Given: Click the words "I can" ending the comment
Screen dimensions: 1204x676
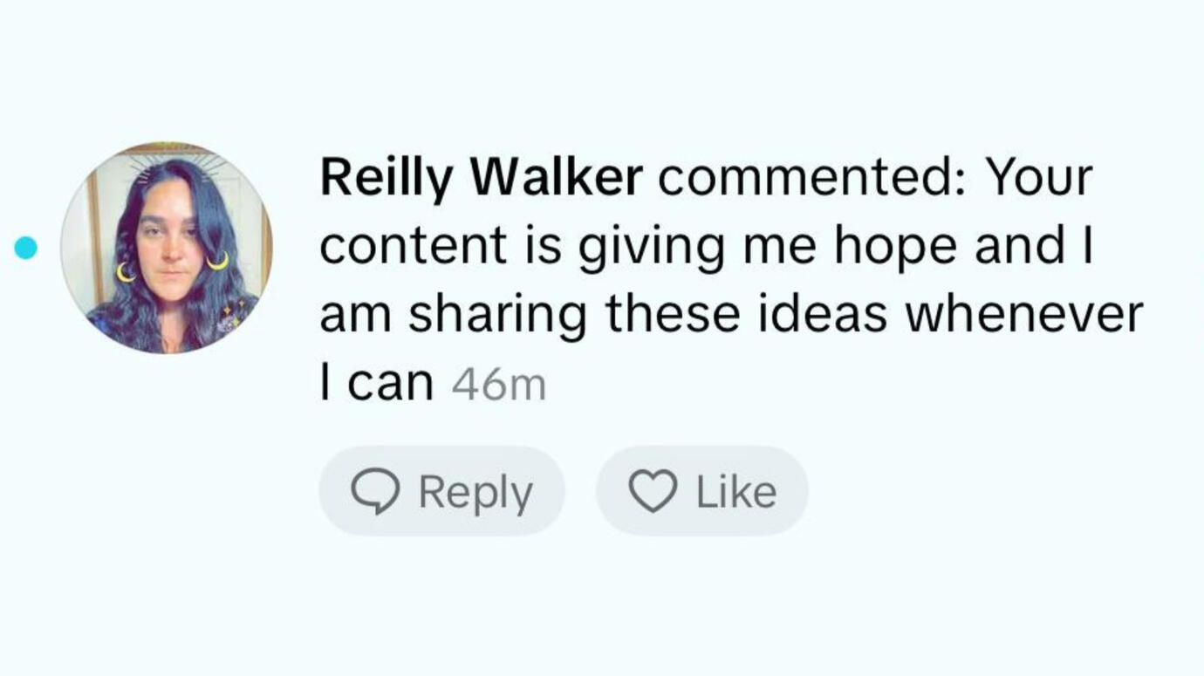Looking at the screenshot, I should (377, 383).
